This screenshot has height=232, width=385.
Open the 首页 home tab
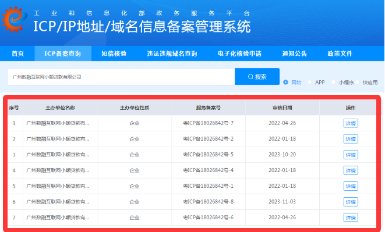pos(17,53)
